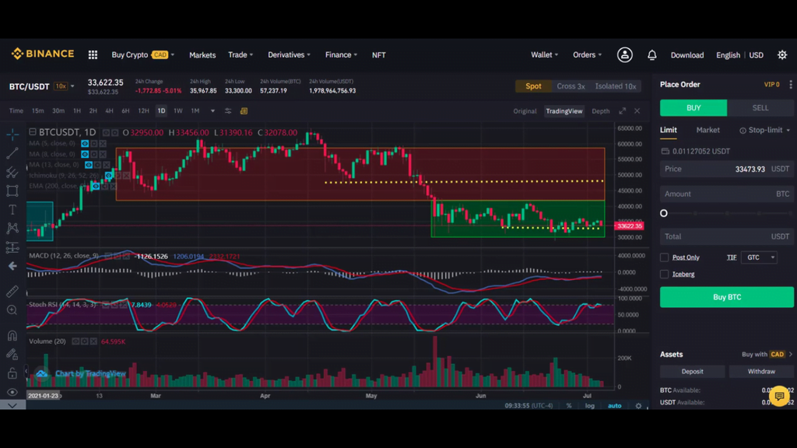The image size is (797, 448).
Task: Enable the Iceberg checkbox
Action: coord(664,275)
